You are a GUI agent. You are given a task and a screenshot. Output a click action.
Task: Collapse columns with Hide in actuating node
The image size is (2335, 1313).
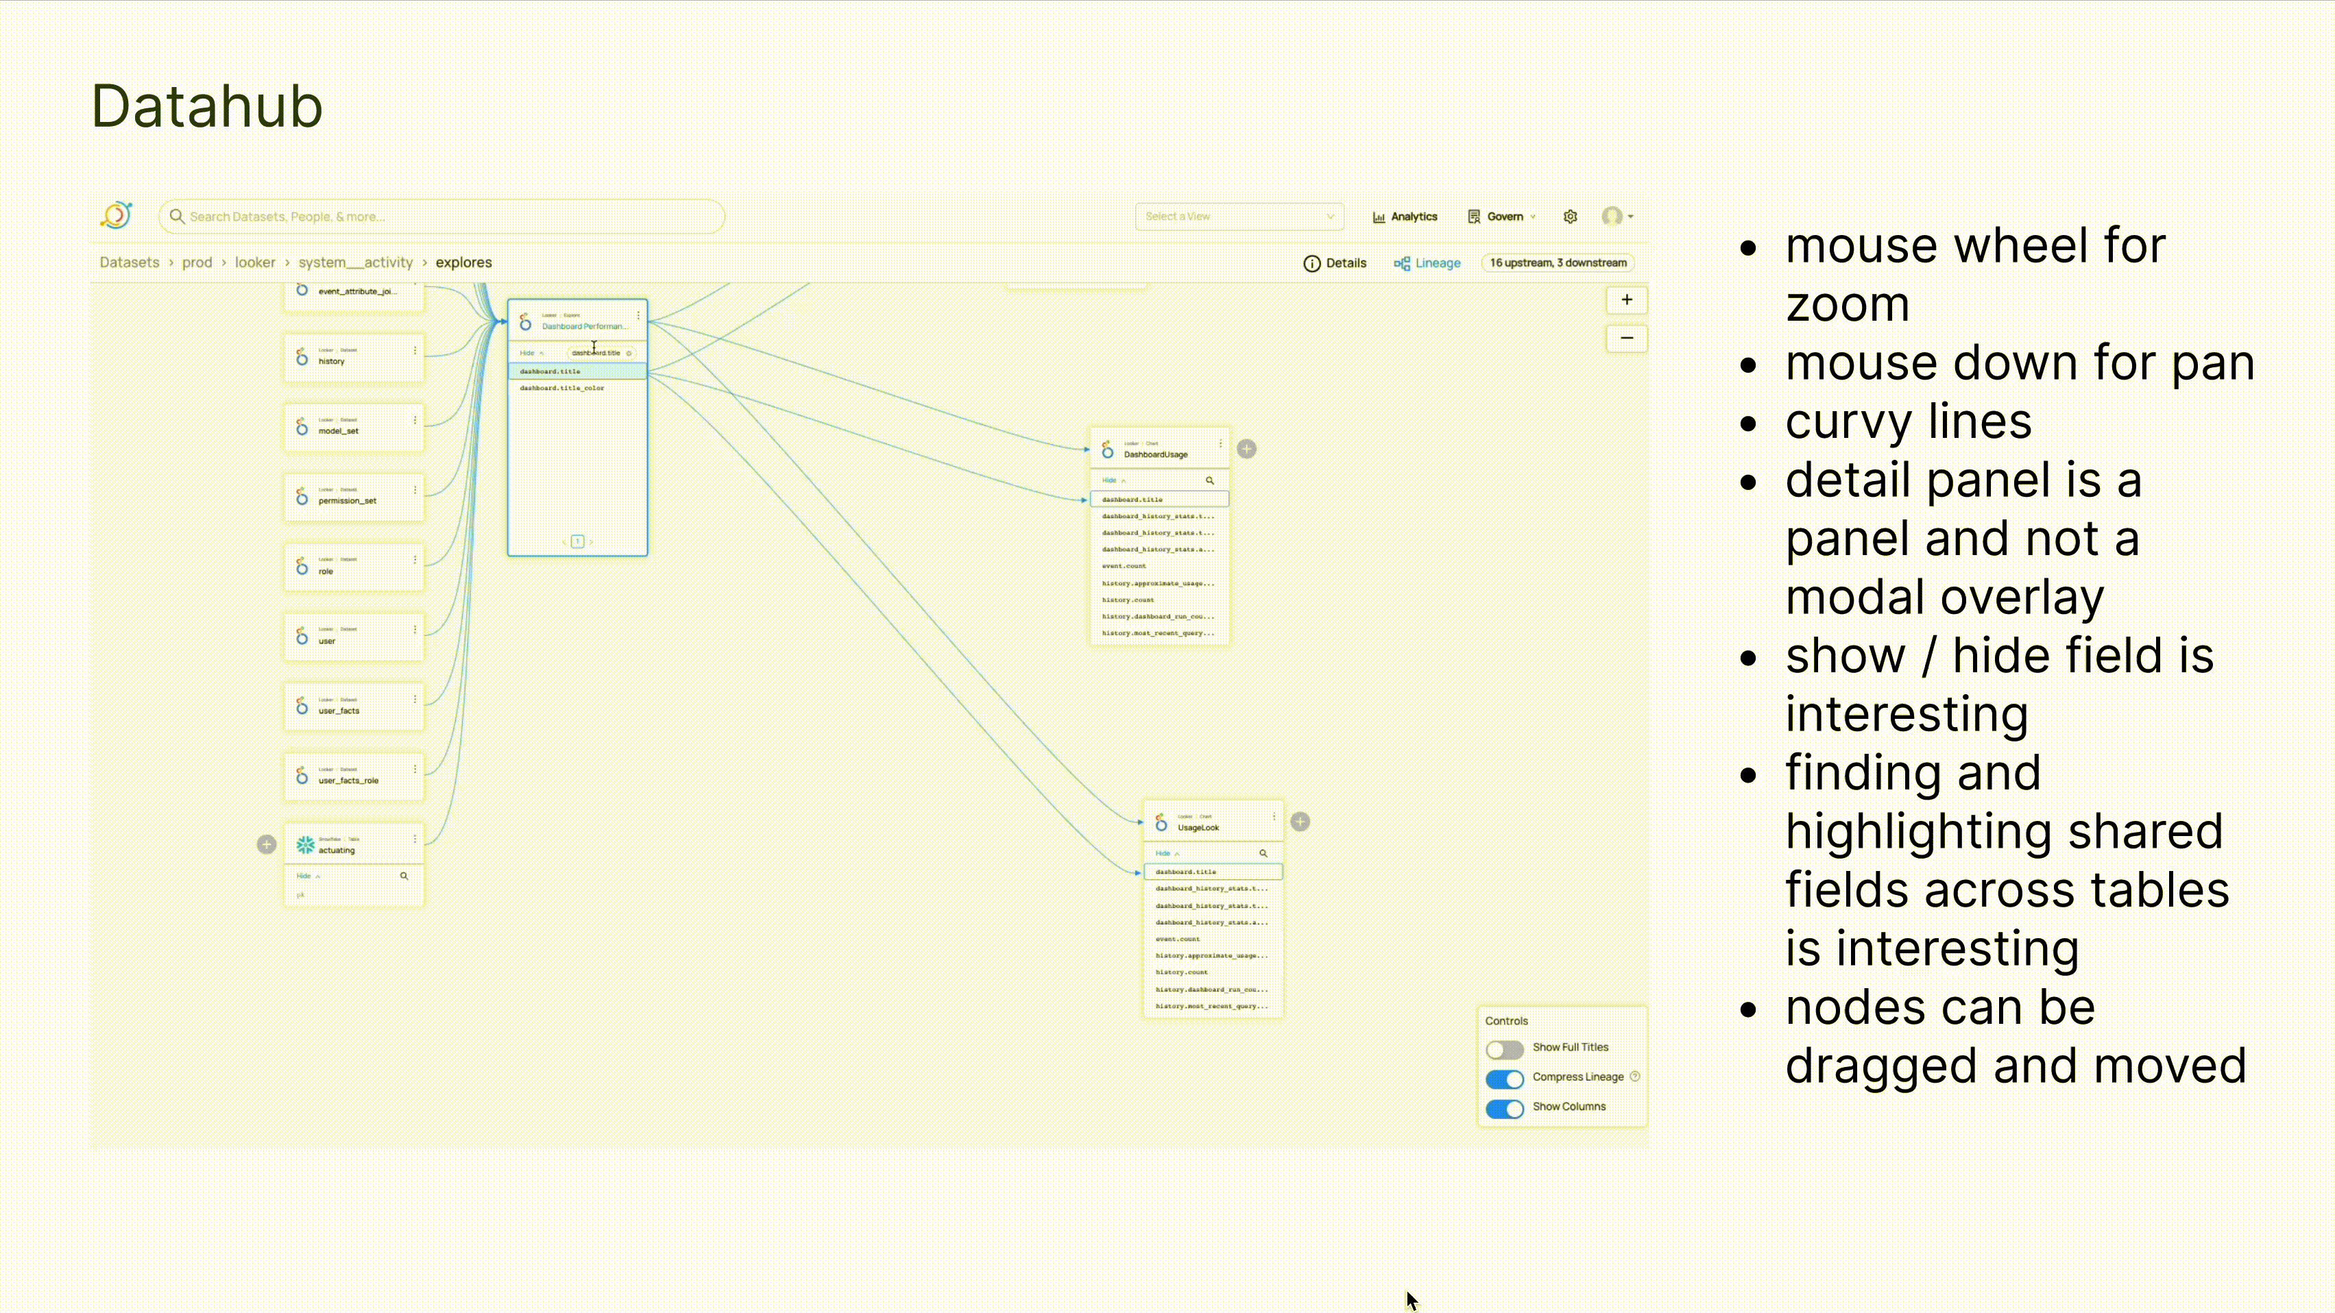[308, 876]
